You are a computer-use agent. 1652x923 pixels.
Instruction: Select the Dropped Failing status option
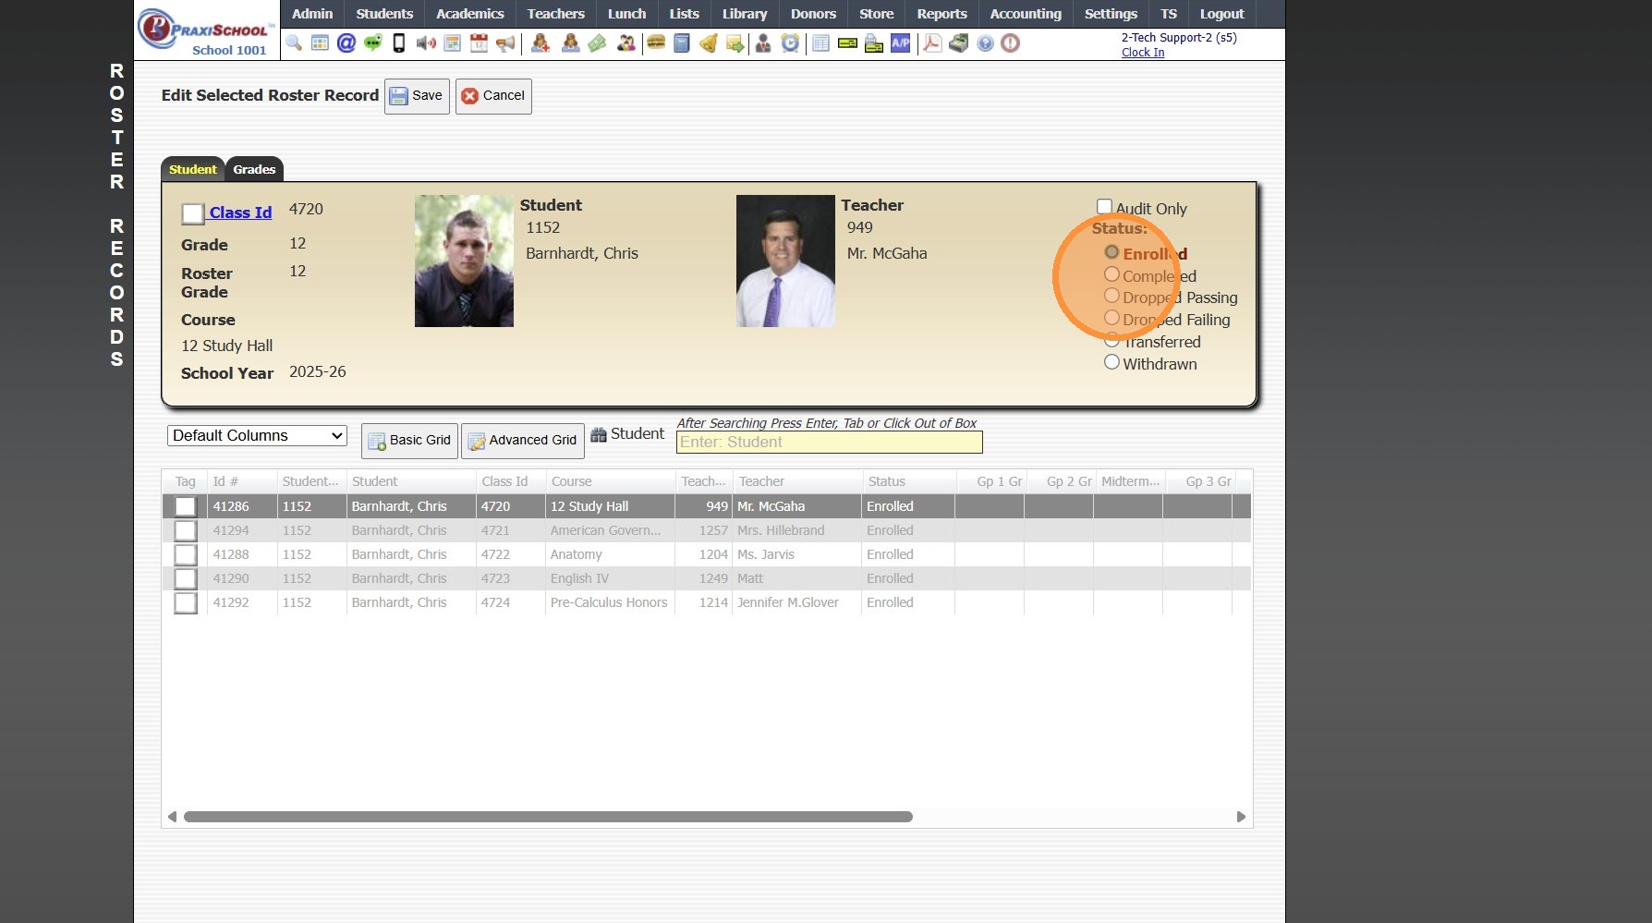(1112, 318)
